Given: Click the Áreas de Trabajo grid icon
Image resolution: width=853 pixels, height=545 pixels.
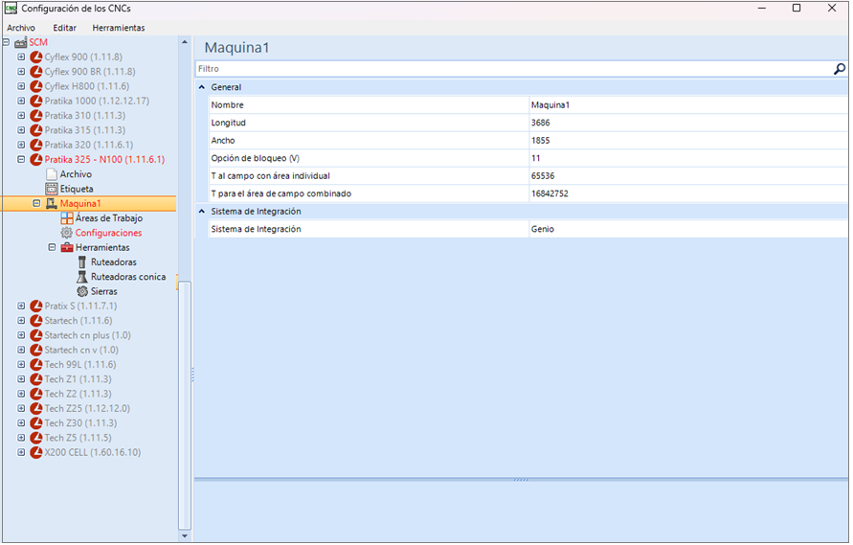Looking at the screenshot, I should pos(67,218).
